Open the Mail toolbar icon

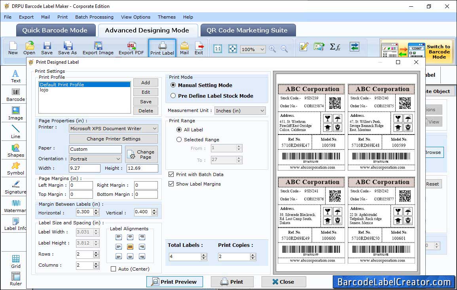tap(184, 48)
